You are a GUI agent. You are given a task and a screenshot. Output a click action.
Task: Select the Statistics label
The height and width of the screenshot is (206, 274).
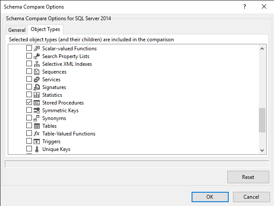point(52,95)
